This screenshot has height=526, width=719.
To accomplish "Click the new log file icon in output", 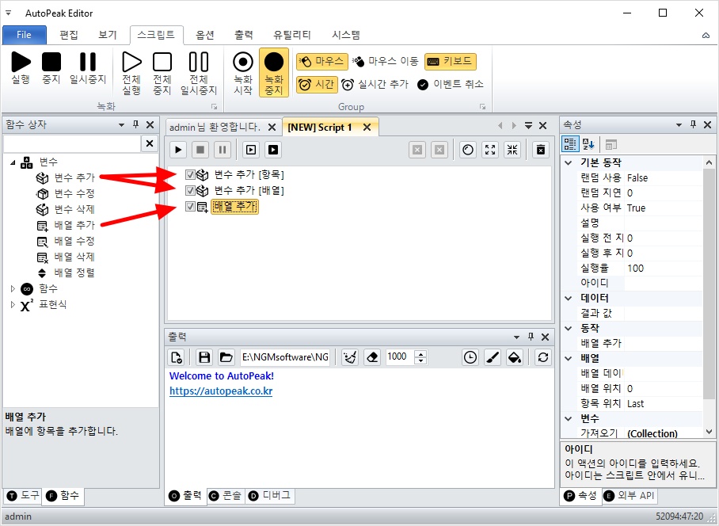I will (x=177, y=357).
